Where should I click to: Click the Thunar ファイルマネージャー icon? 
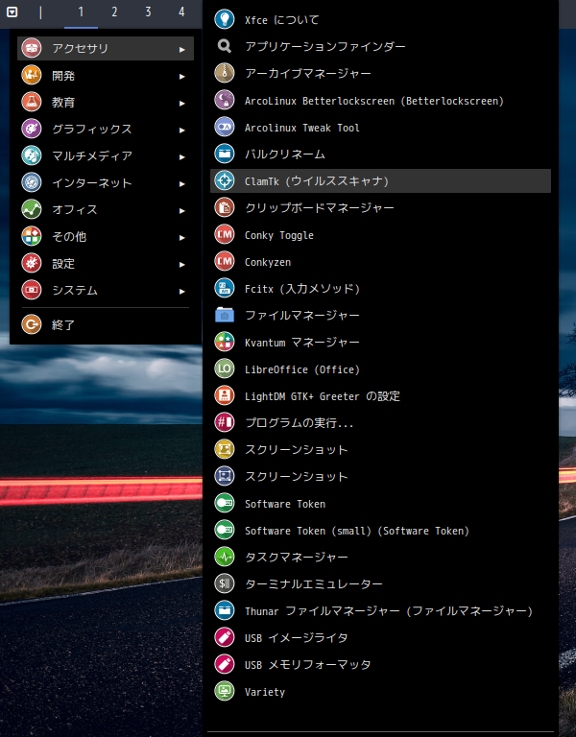[225, 610]
